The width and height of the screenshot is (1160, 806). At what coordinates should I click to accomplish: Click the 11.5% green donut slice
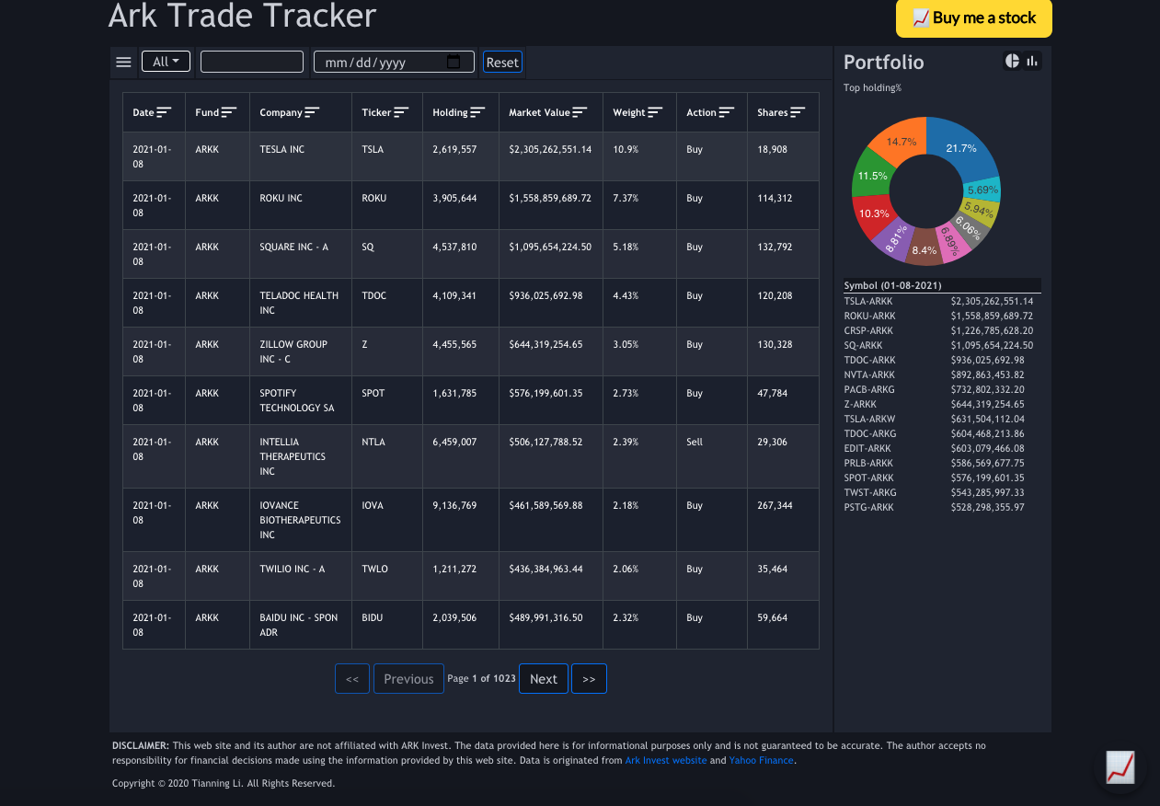pyautogui.click(x=872, y=175)
